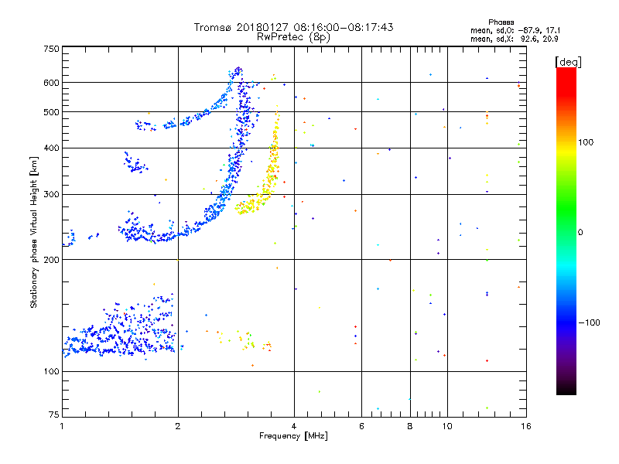The width and height of the screenshot is (619, 464).
Task: Click x-axis tick label '6'
Action: tap(361, 426)
